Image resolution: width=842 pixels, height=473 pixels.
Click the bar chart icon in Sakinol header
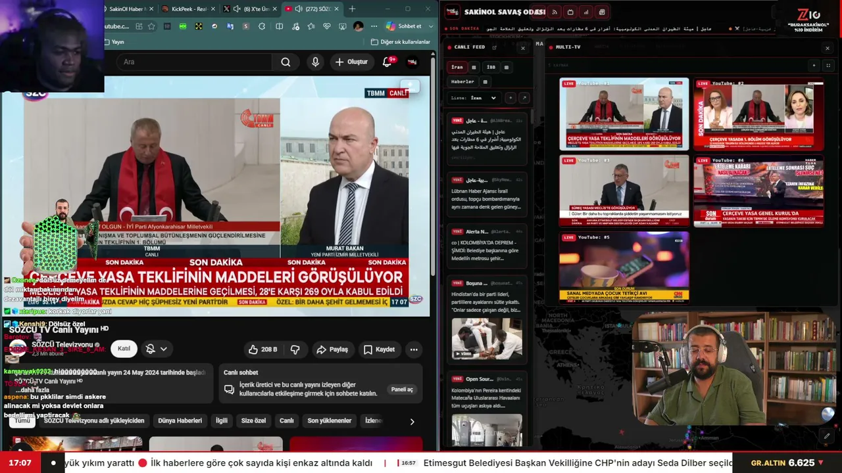(586, 12)
